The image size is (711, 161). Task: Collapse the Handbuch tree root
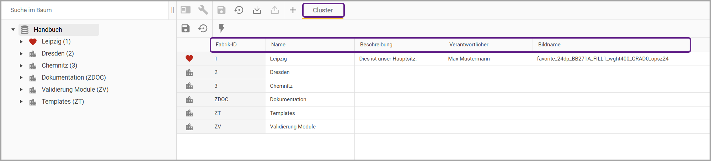pyautogui.click(x=13, y=30)
